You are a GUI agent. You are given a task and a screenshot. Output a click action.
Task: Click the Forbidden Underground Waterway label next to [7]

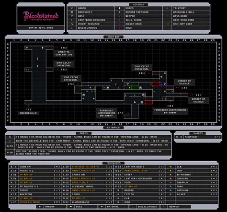point(106,113)
